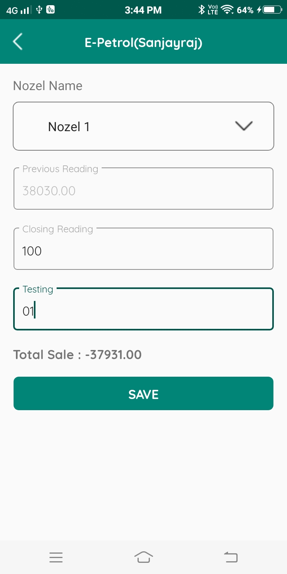This screenshot has height=574, width=287.
Task: Expand the Nozel Name dropdown chevron
Action: (244, 126)
